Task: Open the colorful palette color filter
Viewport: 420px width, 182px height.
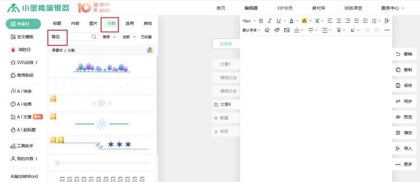Action: pos(150,50)
